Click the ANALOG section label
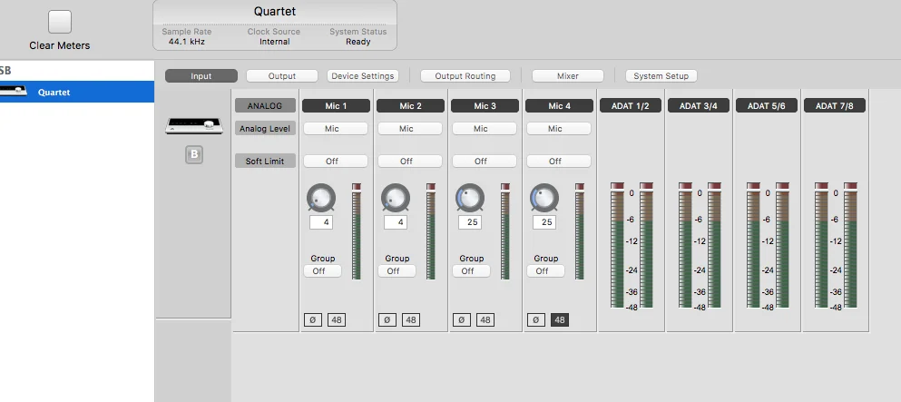Screen dimensions: 901x402 (x=265, y=105)
